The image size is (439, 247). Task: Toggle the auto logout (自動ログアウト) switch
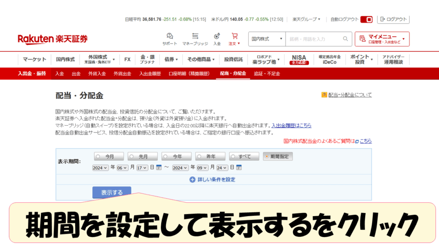pyautogui.click(x=366, y=20)
